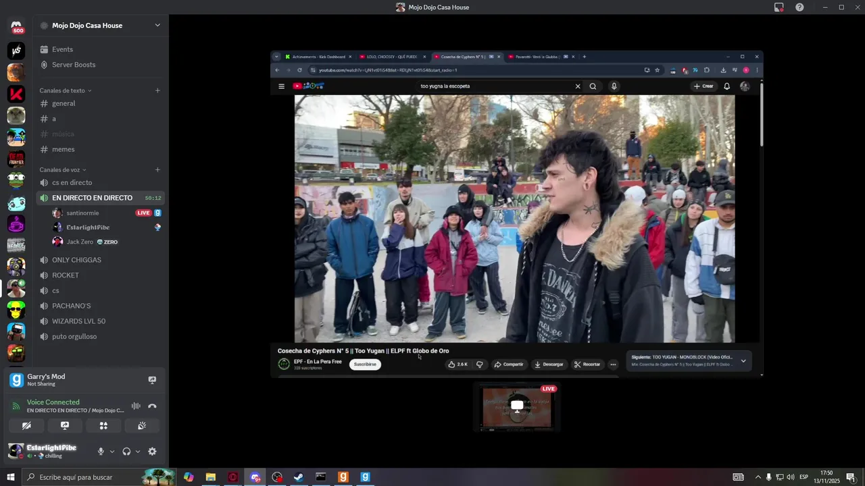The height and width of the screenshot is (486, 865).
Task: Open microphone input options arrow
Action: pyautogui.click(x=112, y=452)
